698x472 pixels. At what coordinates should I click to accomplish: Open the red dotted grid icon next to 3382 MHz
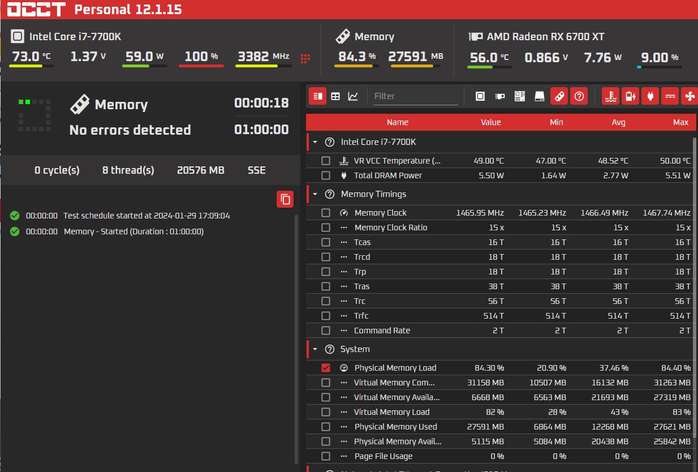pyautogui.click(x=305, y=58)
